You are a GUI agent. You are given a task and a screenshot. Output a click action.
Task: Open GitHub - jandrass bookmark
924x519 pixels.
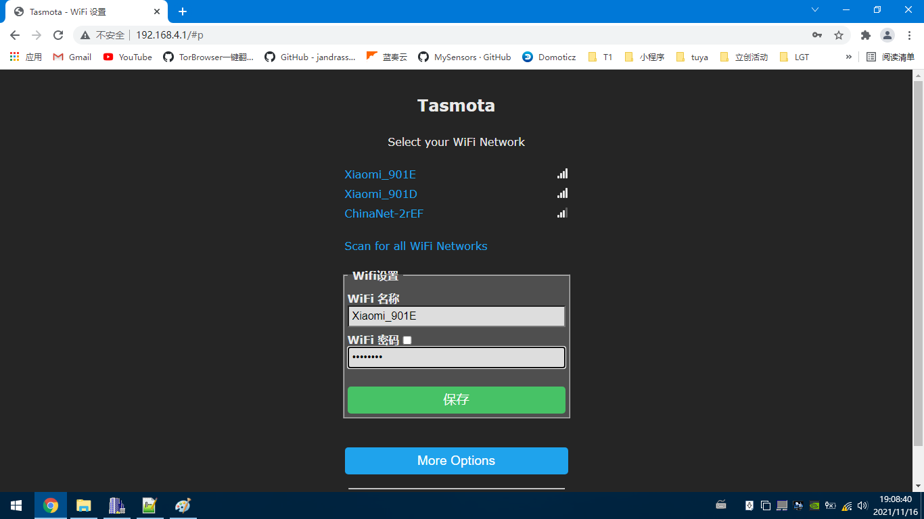[x=310, y=57]
